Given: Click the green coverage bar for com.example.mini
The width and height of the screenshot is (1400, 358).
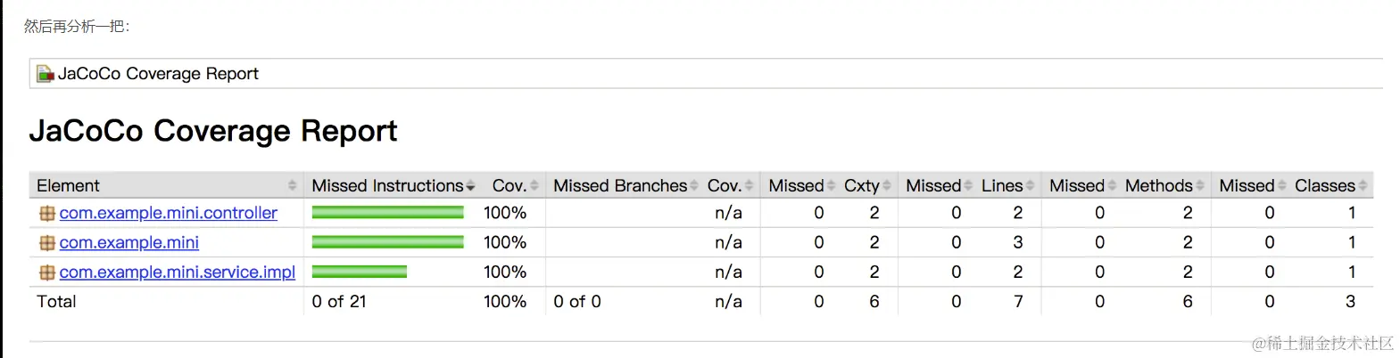Looking at the screenshot, I should click(387, 242).
